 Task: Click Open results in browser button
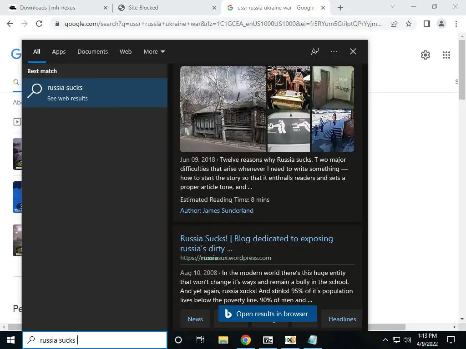coord(268,314)
